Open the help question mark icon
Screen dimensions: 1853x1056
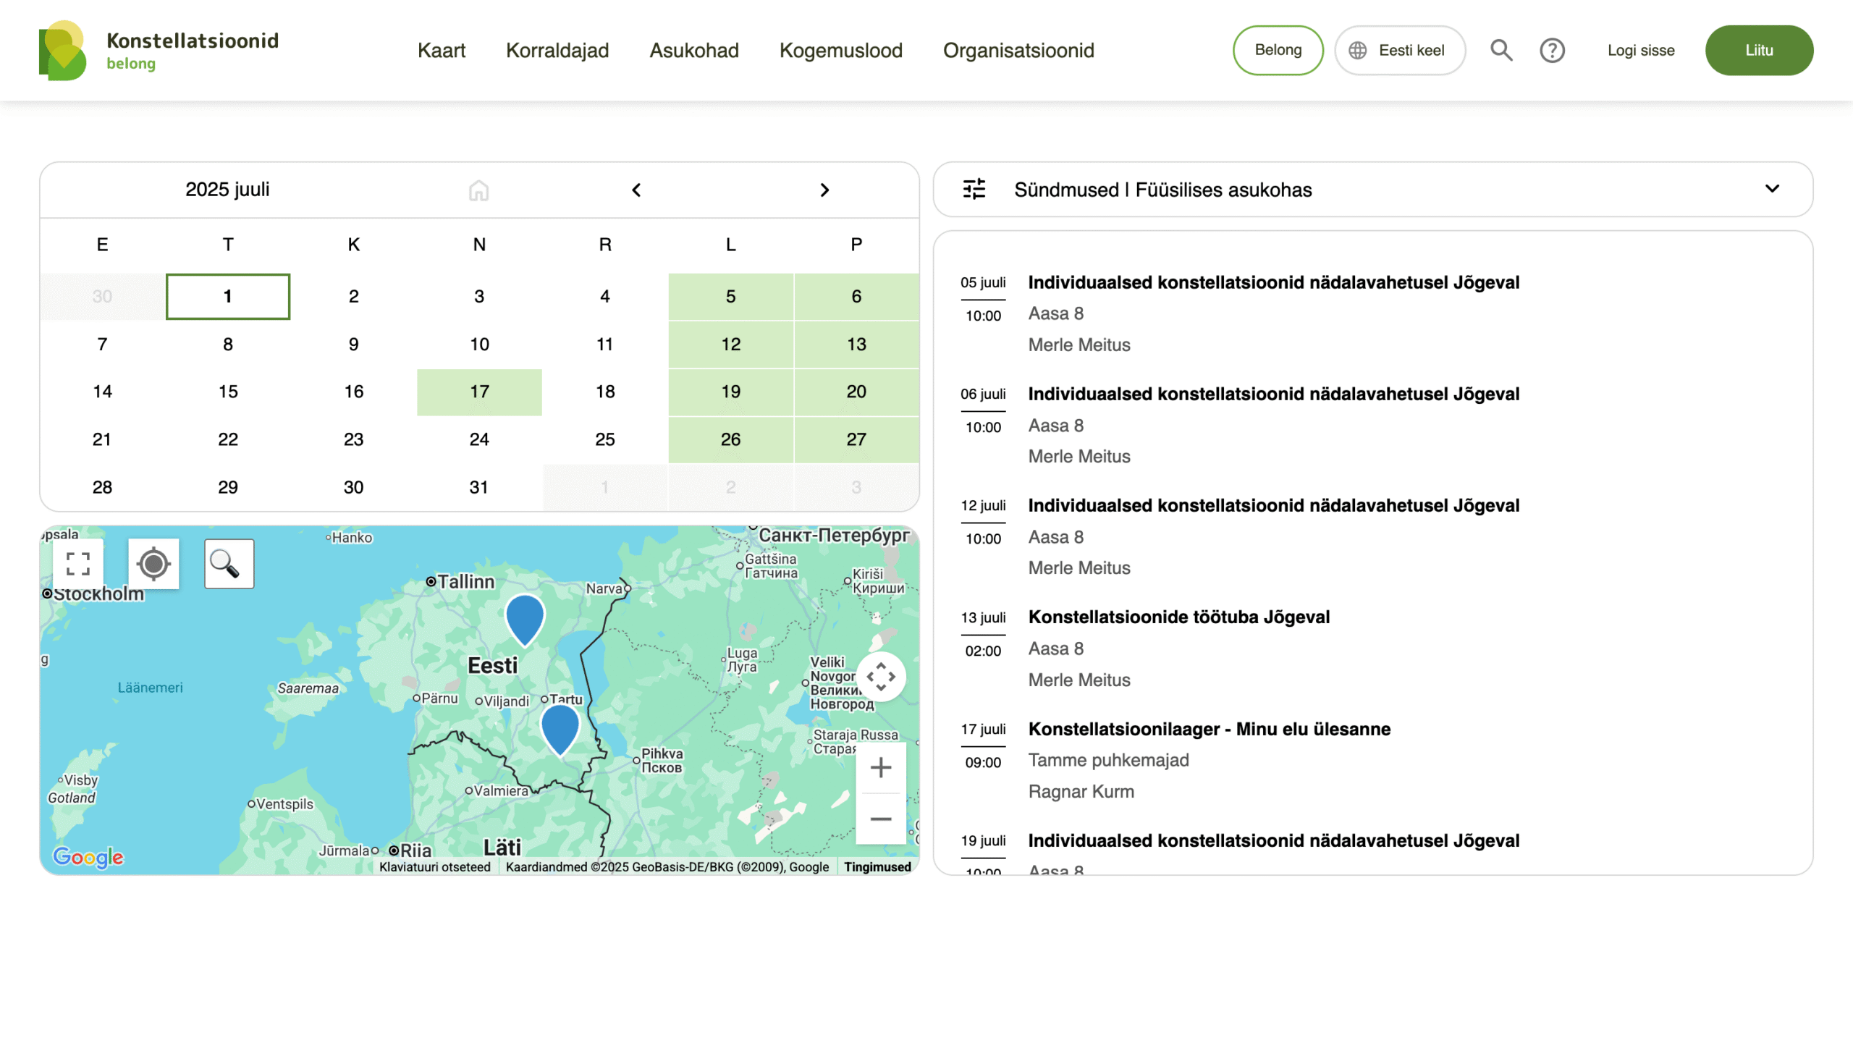1551,50
